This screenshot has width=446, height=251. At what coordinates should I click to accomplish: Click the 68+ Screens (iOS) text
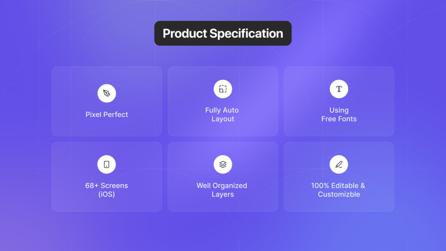tap(107, 190)
